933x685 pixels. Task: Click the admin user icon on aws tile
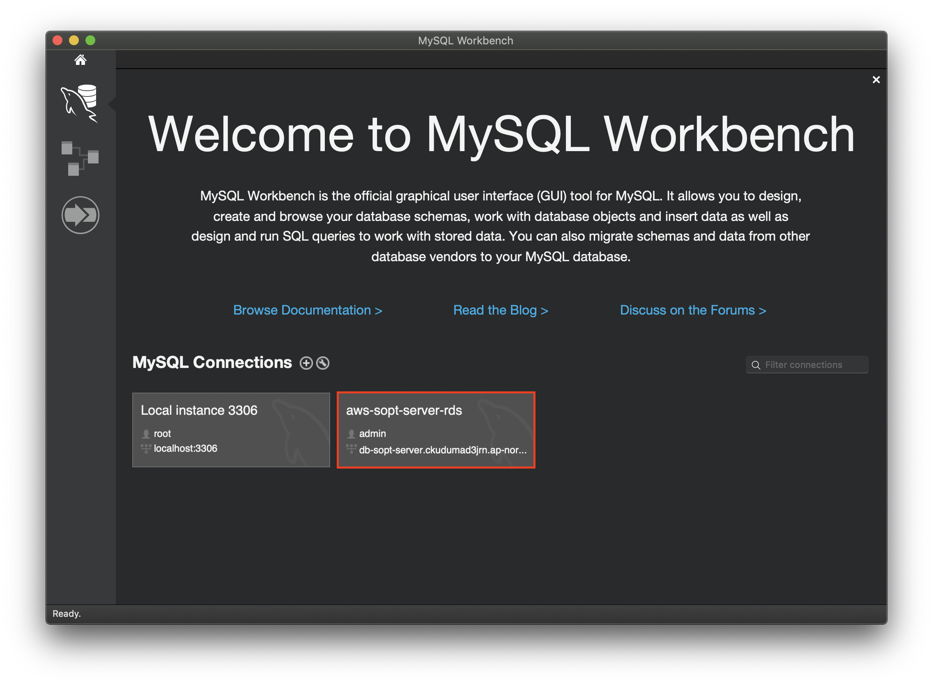[351, 434]
